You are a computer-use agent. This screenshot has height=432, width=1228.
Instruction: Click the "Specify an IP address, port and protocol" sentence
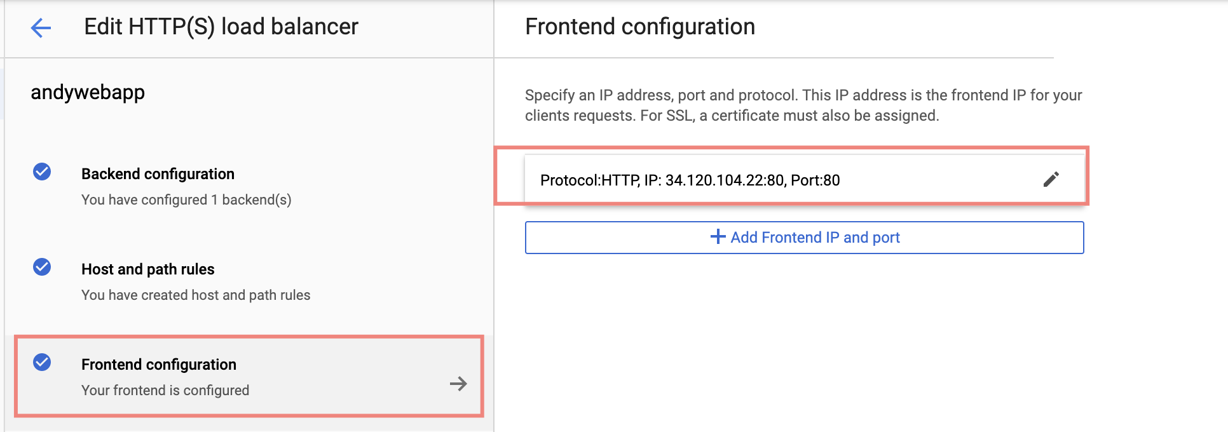pos(661,95)
